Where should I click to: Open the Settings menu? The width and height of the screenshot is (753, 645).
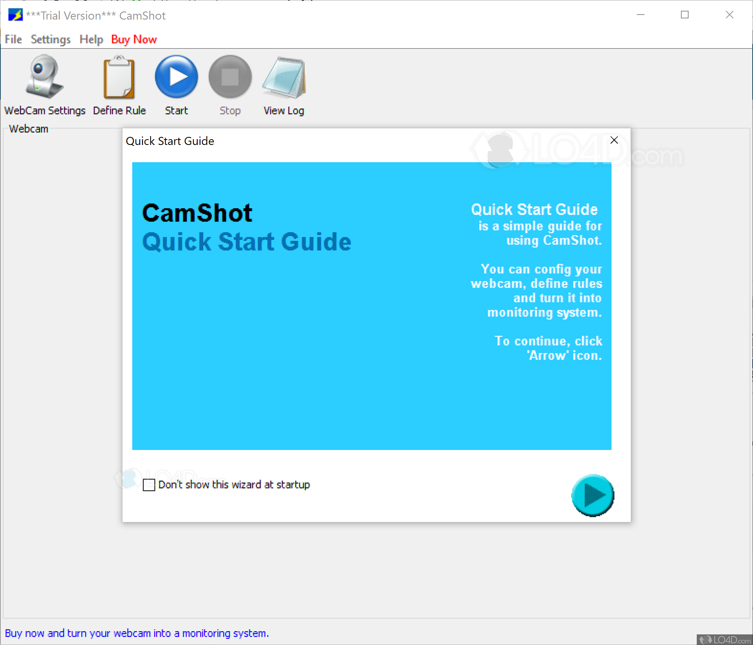[x=51, y=39]
